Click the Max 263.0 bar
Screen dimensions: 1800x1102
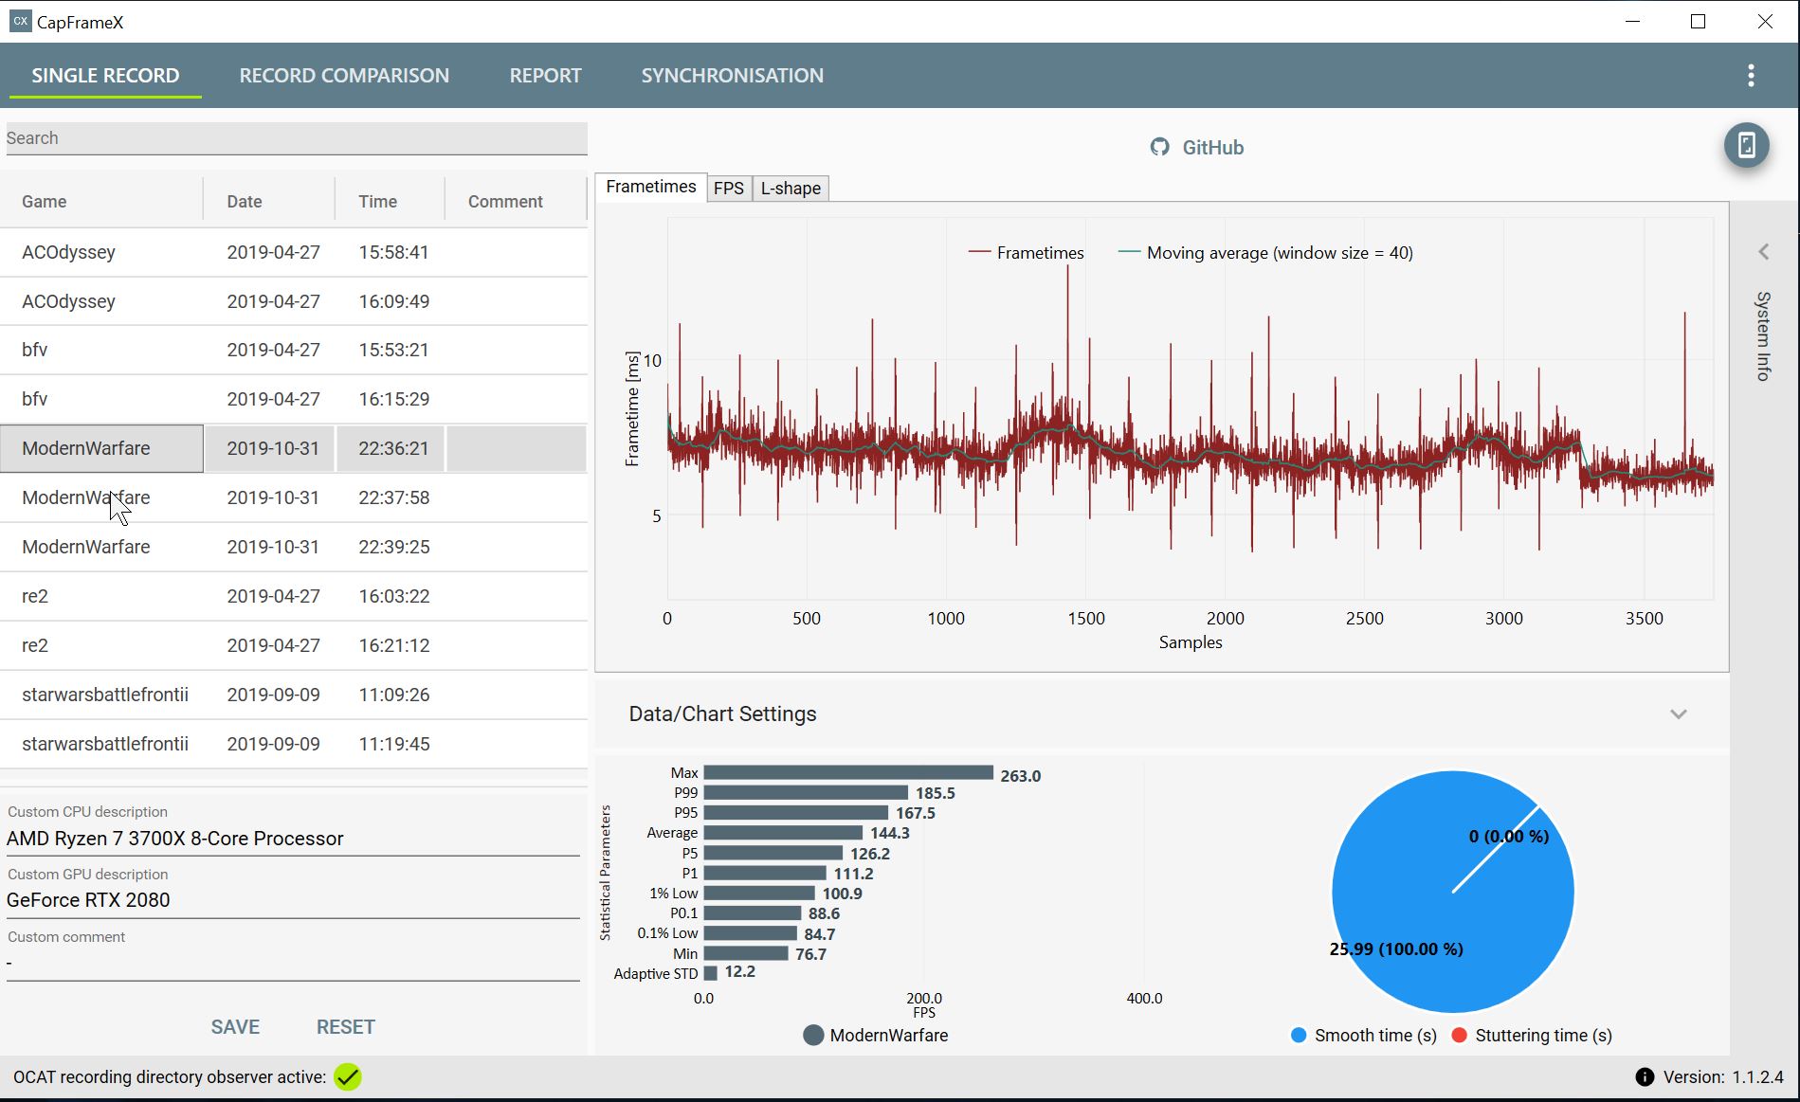click(x=848, y=773)
